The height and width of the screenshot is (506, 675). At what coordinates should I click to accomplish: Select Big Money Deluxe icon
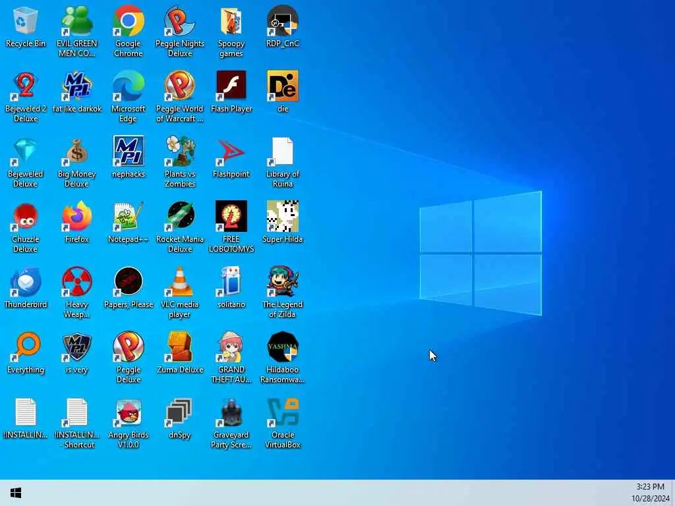coord(76,151)
